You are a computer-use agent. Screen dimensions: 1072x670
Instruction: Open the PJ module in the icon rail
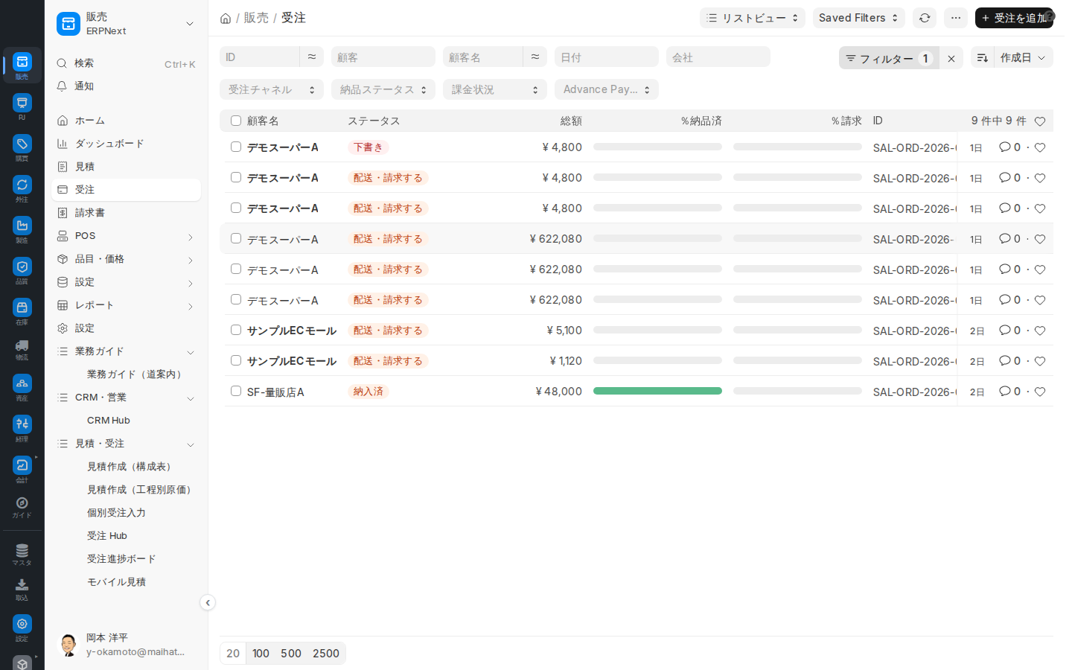[22, 106]
